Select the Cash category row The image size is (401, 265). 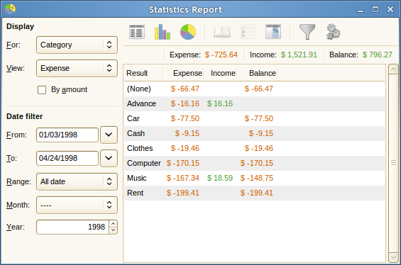click(254, 133)
